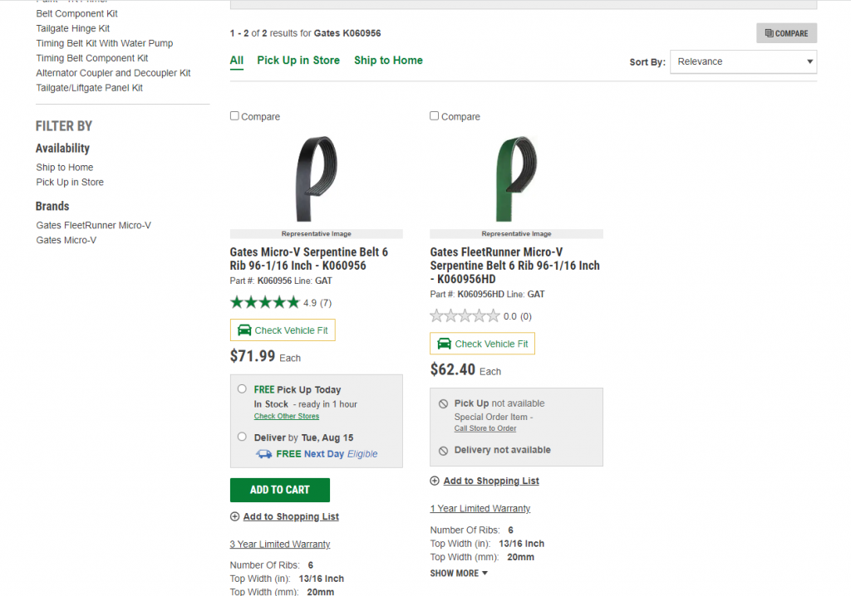The width and height of the screenshot is (851, 596).
Task: Click the Next Day delivery truck icon
Action: click(x=263, y=454)
